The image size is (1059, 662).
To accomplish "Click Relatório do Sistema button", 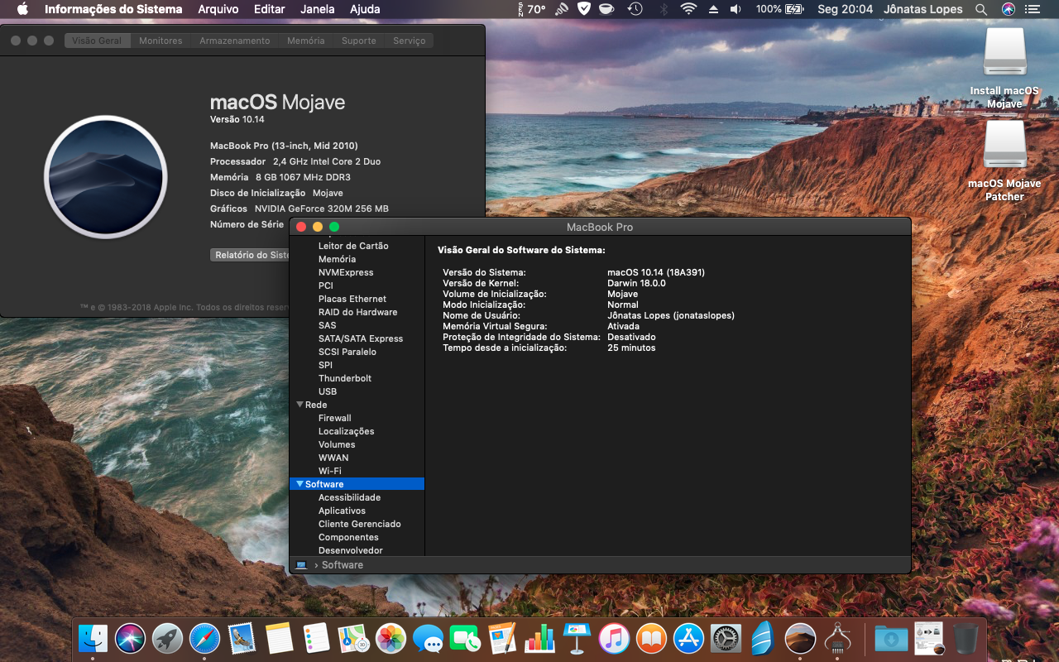I will (251, 255).
